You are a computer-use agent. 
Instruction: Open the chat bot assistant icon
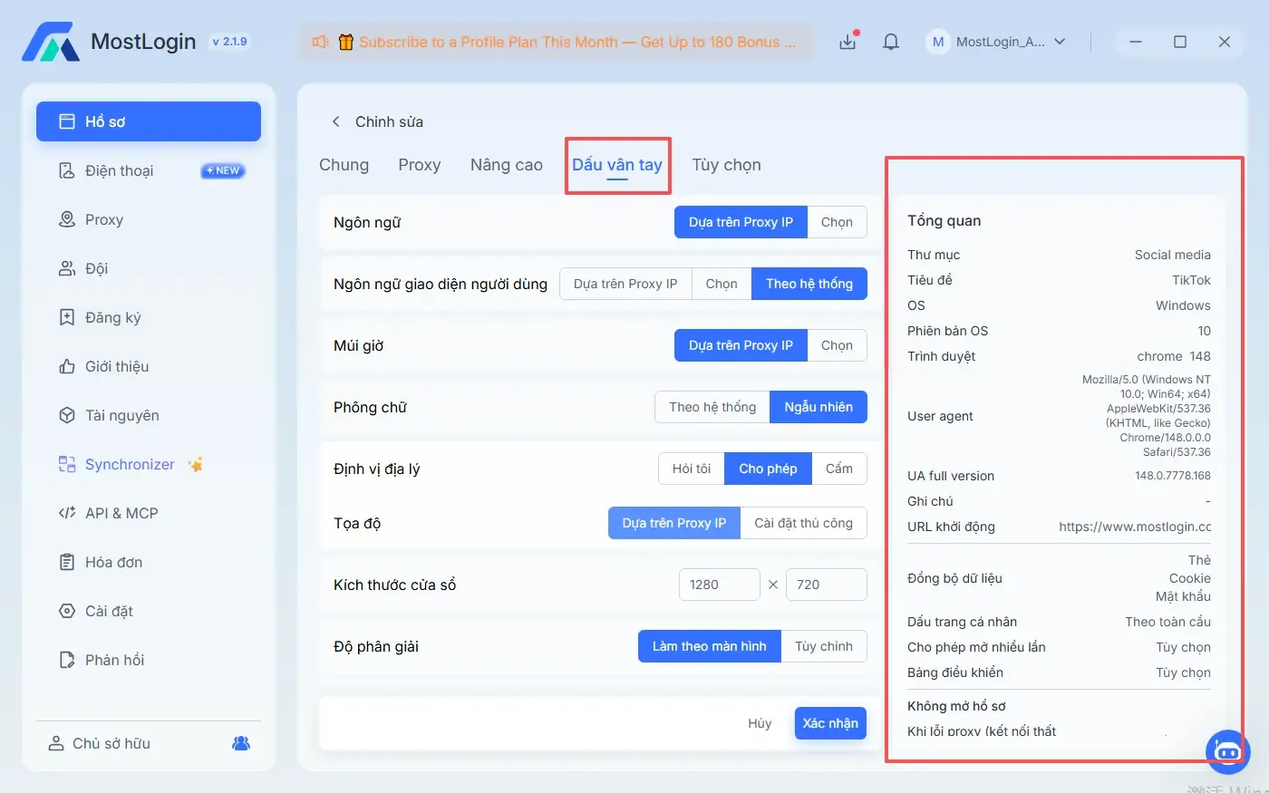click(1227, 751)
